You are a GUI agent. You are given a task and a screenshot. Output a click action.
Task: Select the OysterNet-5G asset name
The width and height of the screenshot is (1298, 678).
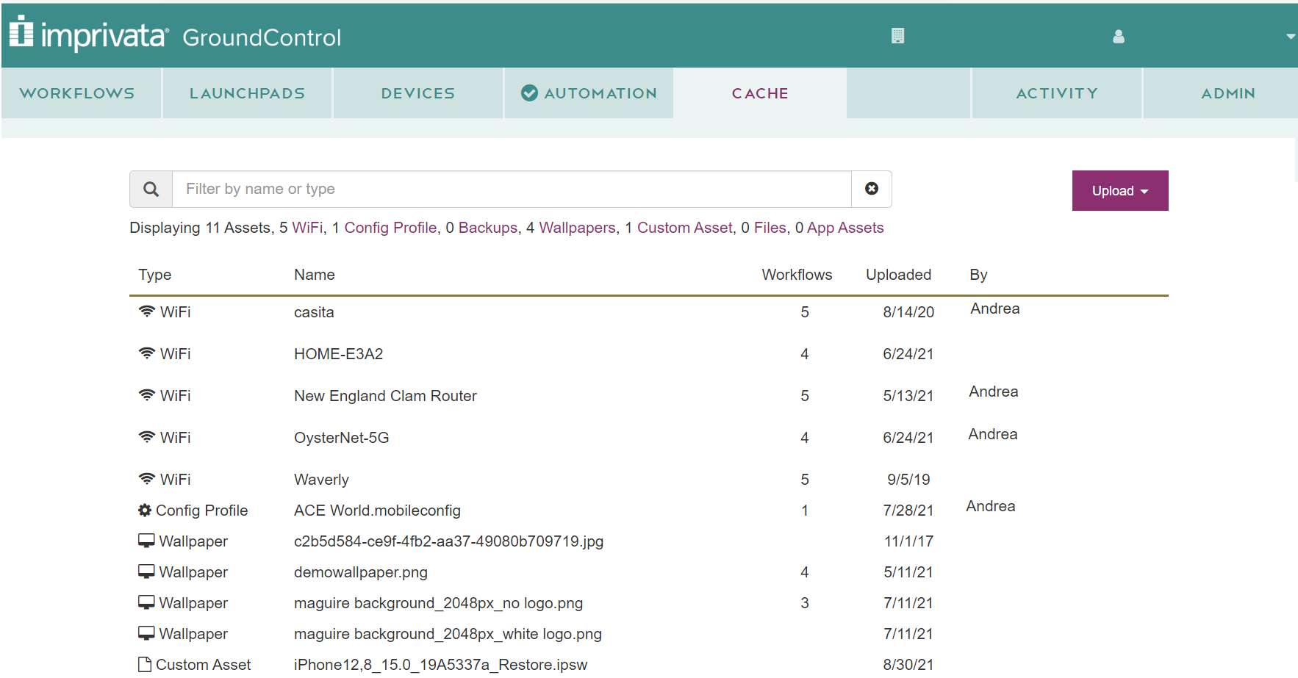pyautogui.click(x=342, y=438)
